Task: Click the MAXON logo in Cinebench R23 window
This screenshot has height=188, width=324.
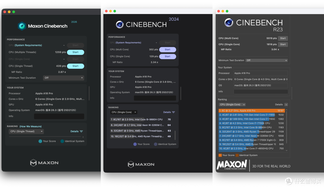Action: [232, 165]
